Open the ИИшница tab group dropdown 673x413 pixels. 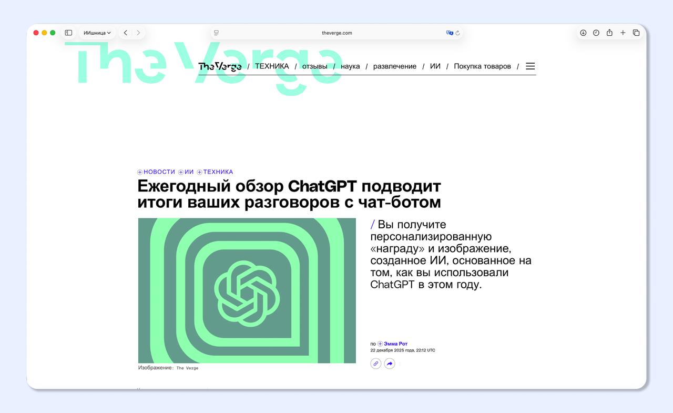tap(97, 33)
